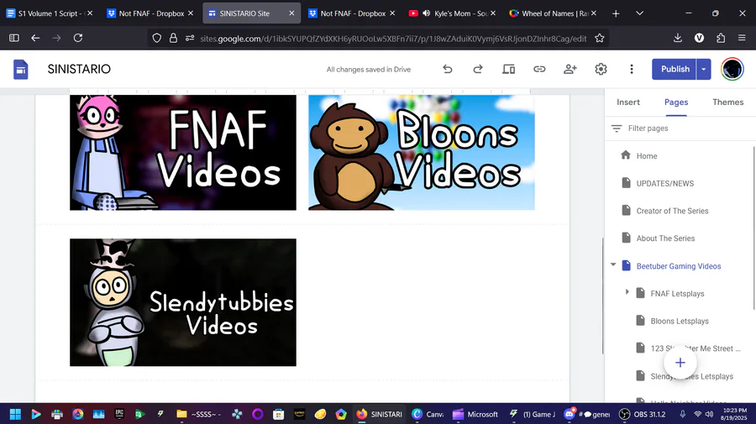Select the Bloons Videos image
The width and height of the screenshot is (756, 424).
point(422,152)
